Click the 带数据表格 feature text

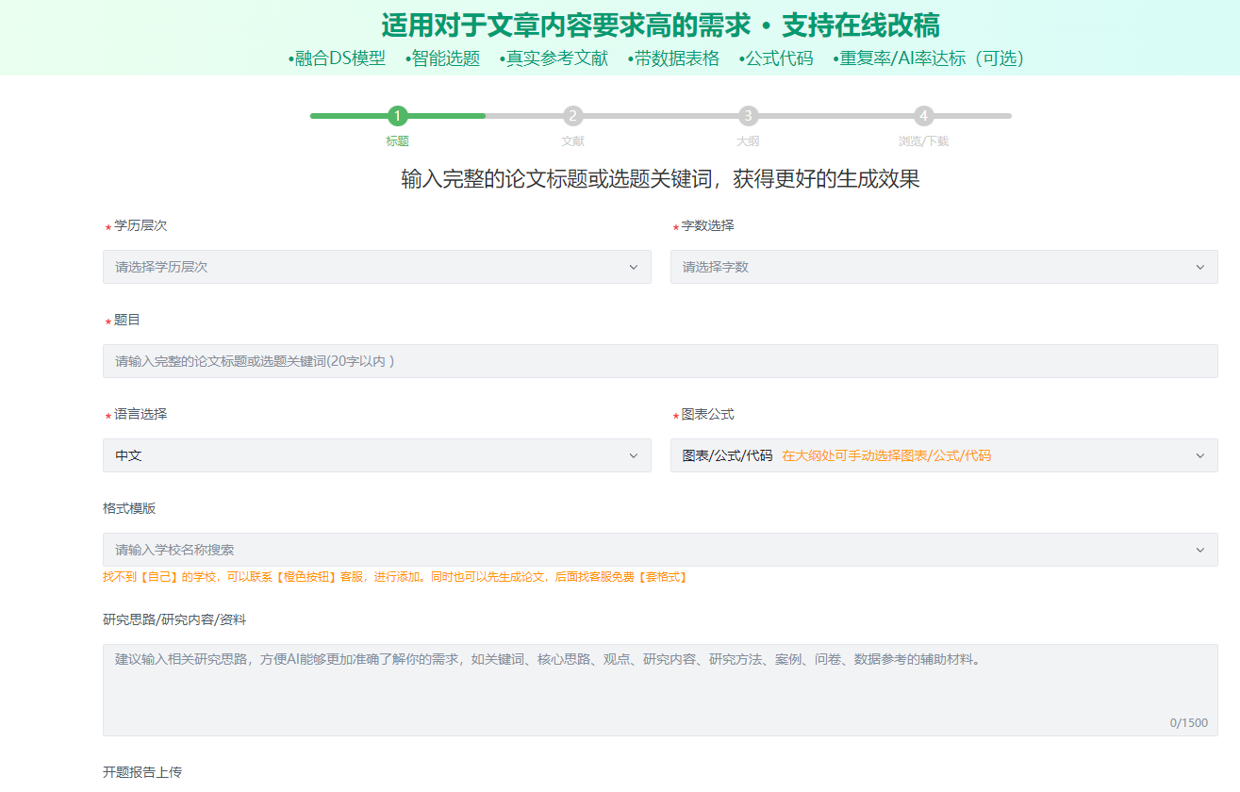[x=674, y=58]
